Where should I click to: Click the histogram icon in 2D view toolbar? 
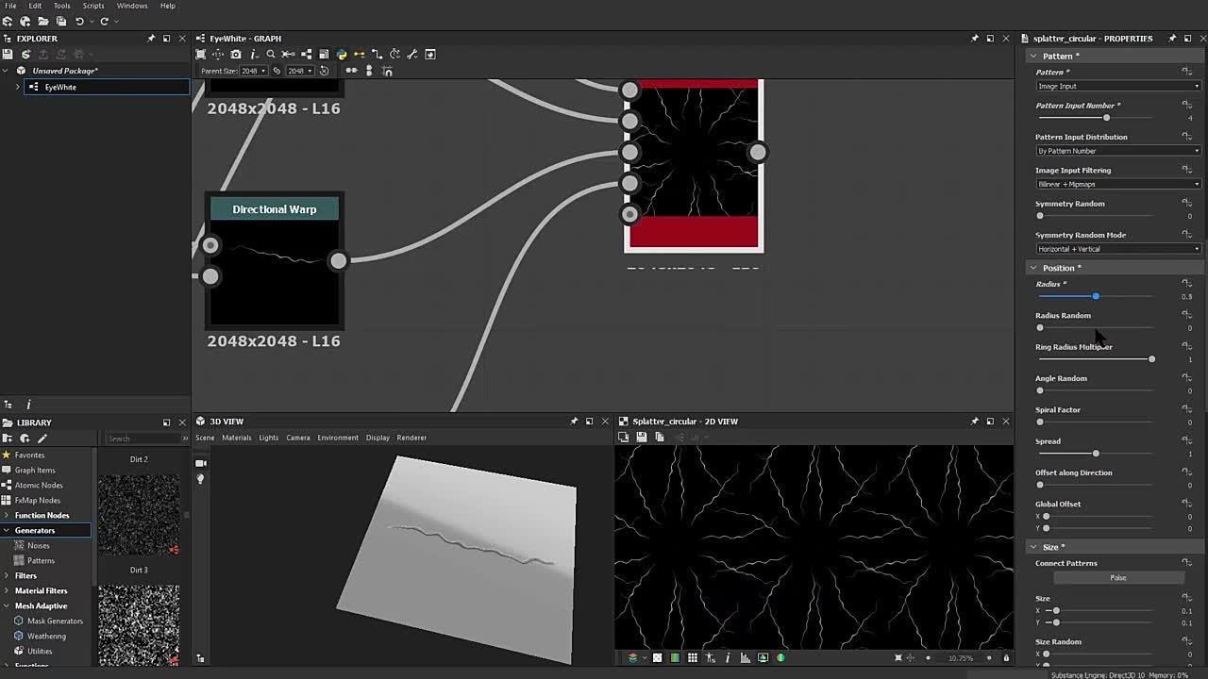point(746,657)
